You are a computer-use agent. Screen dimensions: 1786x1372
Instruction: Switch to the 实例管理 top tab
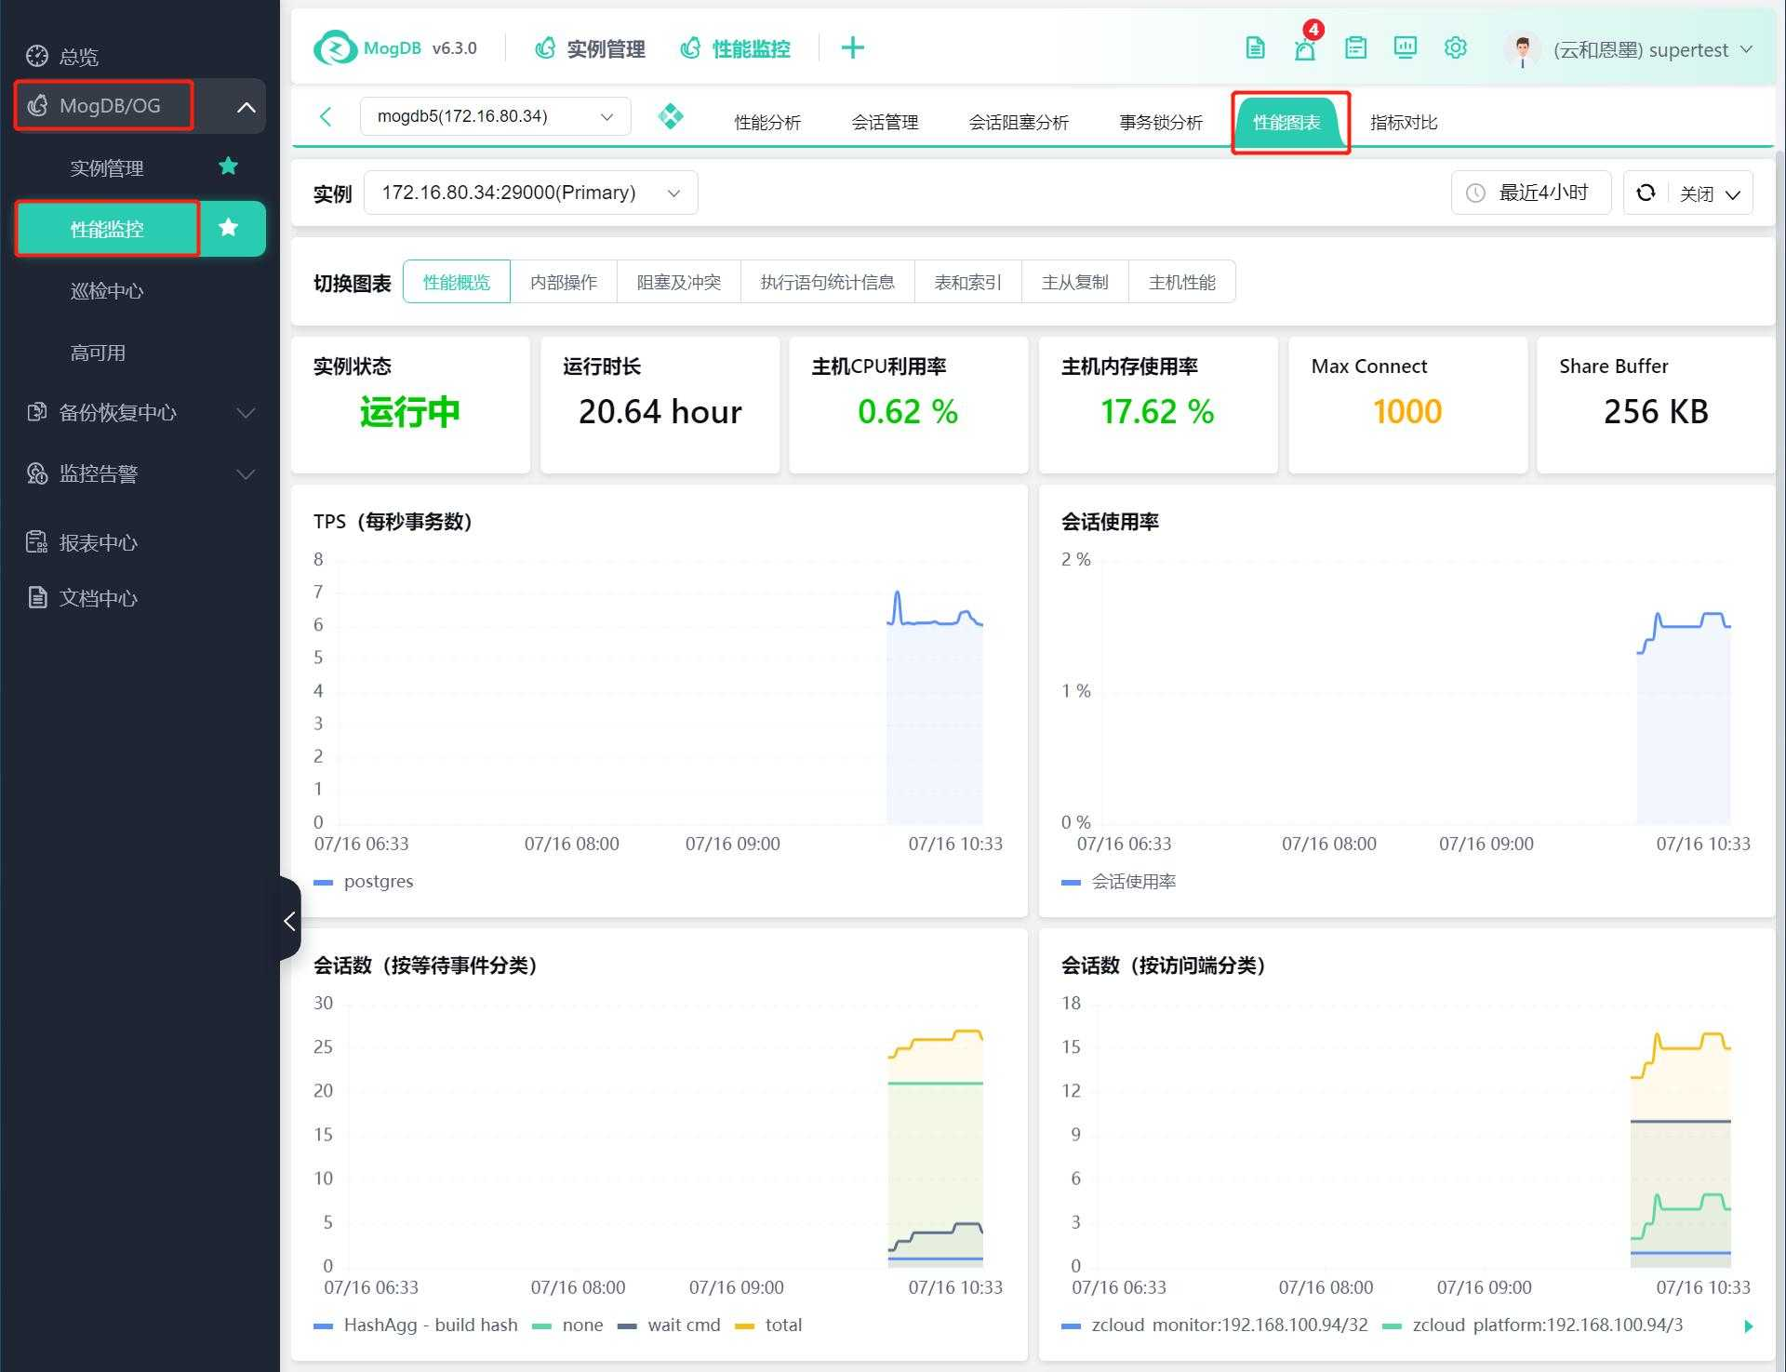590,48
